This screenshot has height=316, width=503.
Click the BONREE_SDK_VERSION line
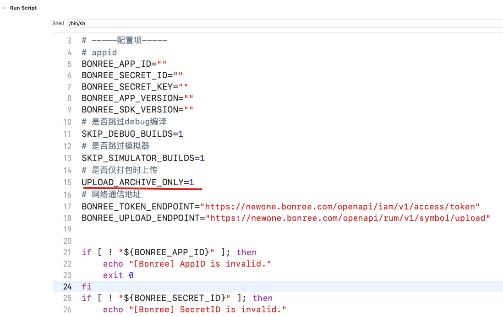point(137,110)
